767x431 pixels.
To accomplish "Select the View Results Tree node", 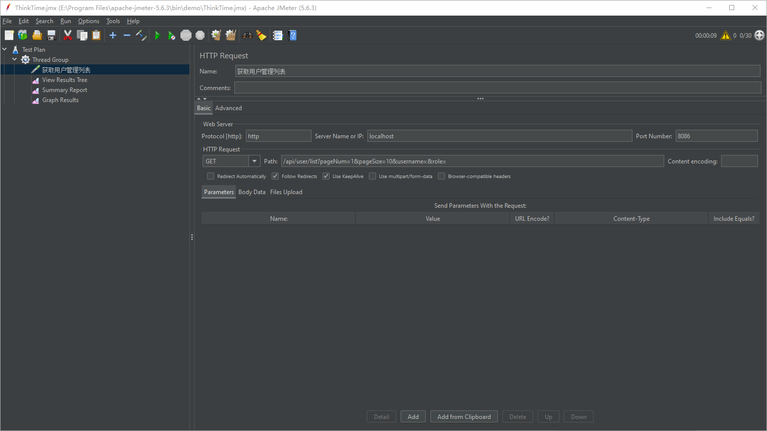I will click(x=65, y=80).
